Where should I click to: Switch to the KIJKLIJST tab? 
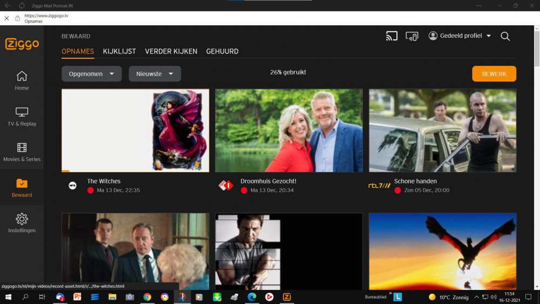coord(119,51)
